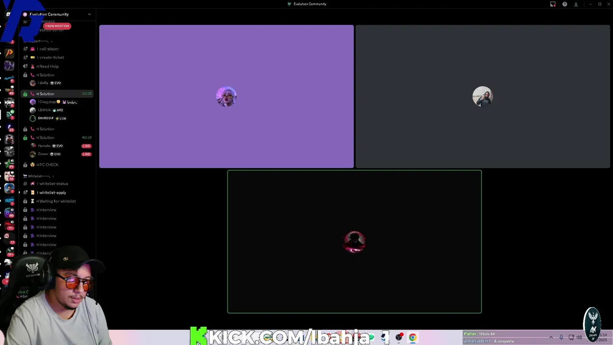Screen dimensions: 613x345
Task: Click user Crazy mugs in voice list
Action: [53, 102]
